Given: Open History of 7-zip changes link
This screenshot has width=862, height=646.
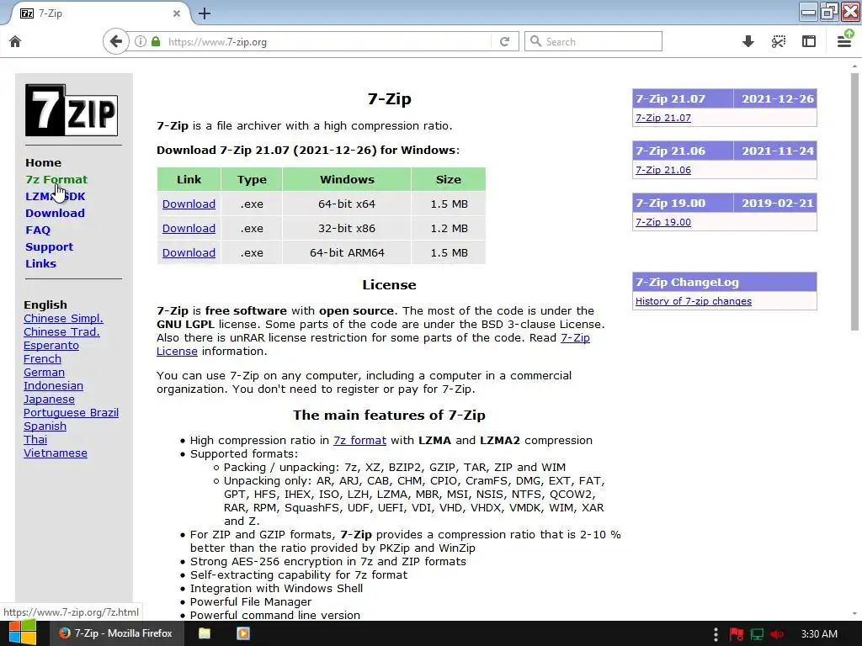Looking at the screenshot, I should [x=694, y=301].
